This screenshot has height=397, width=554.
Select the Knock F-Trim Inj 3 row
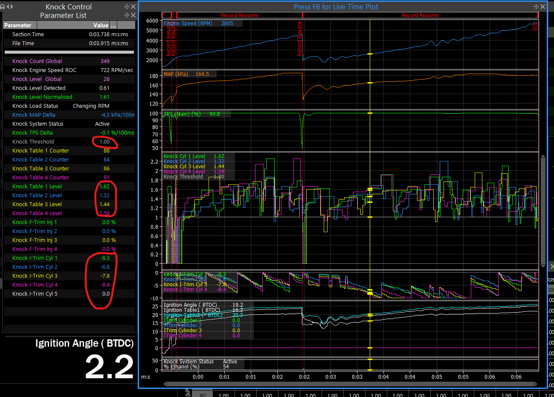tap(69, 240)
